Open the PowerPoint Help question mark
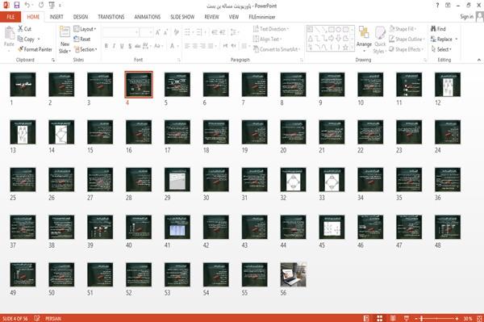This screenshot has height=322, width=484. point(437,6)
